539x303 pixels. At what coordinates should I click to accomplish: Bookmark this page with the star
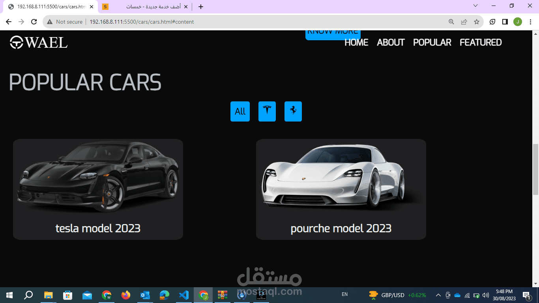coord(477,22)
